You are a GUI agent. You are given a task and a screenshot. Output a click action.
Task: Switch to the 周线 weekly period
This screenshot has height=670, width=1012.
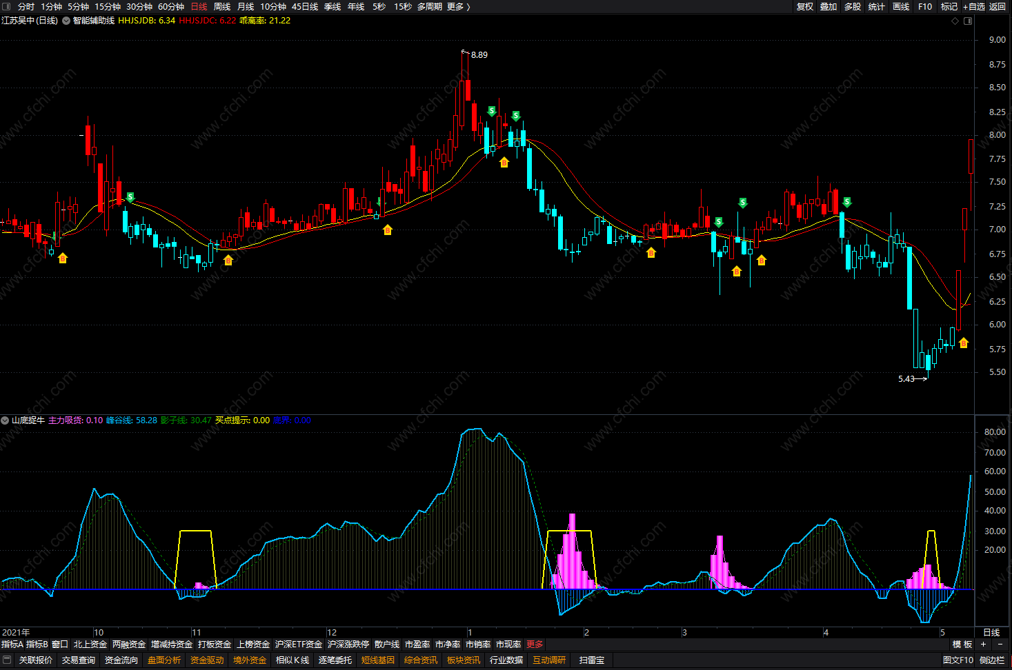[222, 6]
